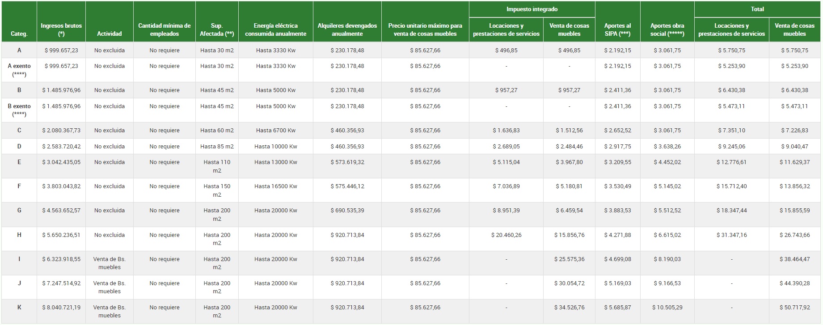Select the "Cantidad mínima de empleados" header

coord(164,30)
